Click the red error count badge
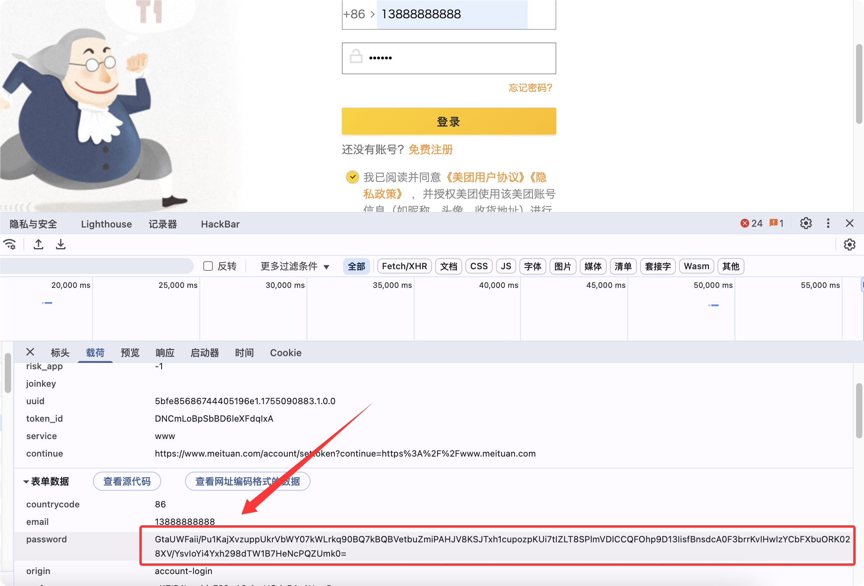Screen dimensions: 864x586 [x=751, y=223]
